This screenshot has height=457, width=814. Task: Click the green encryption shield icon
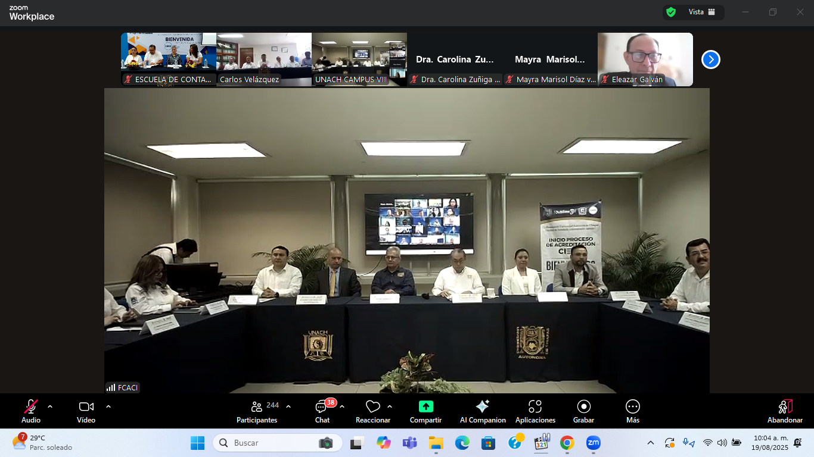click(x=671, y=12)
